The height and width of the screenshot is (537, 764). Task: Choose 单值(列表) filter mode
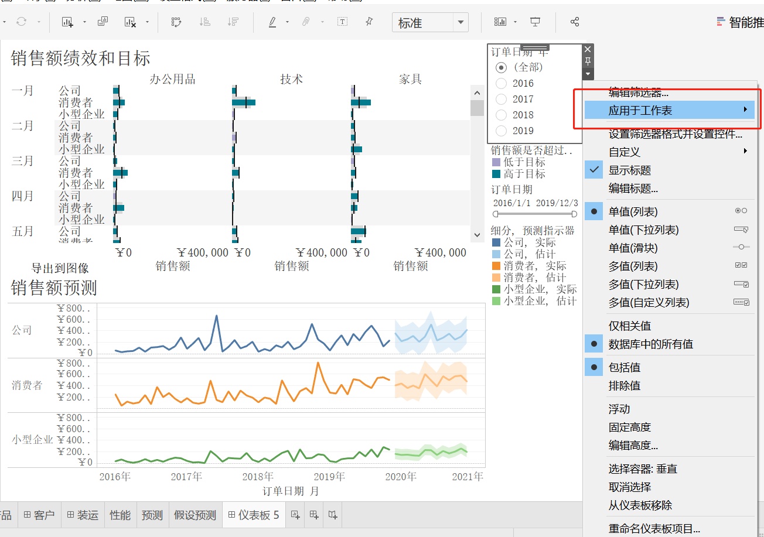click(x=670, y=211)
